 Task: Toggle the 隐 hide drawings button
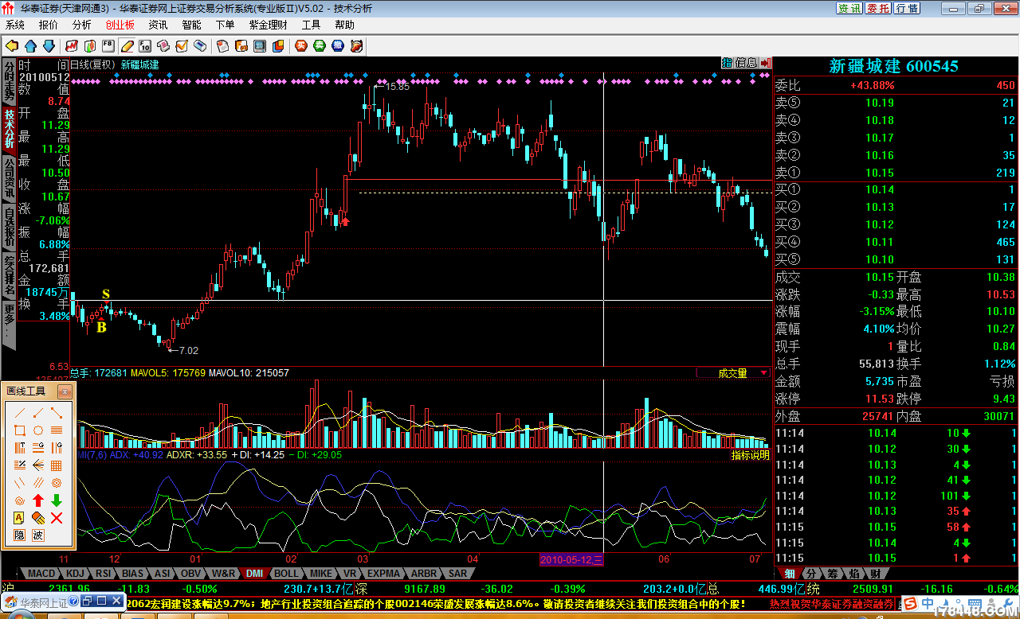click(x=20, y=535)
